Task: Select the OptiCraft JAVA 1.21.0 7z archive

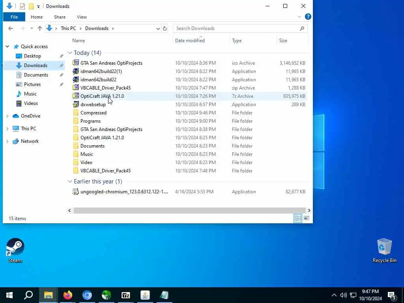Action: tap(102, 96)
